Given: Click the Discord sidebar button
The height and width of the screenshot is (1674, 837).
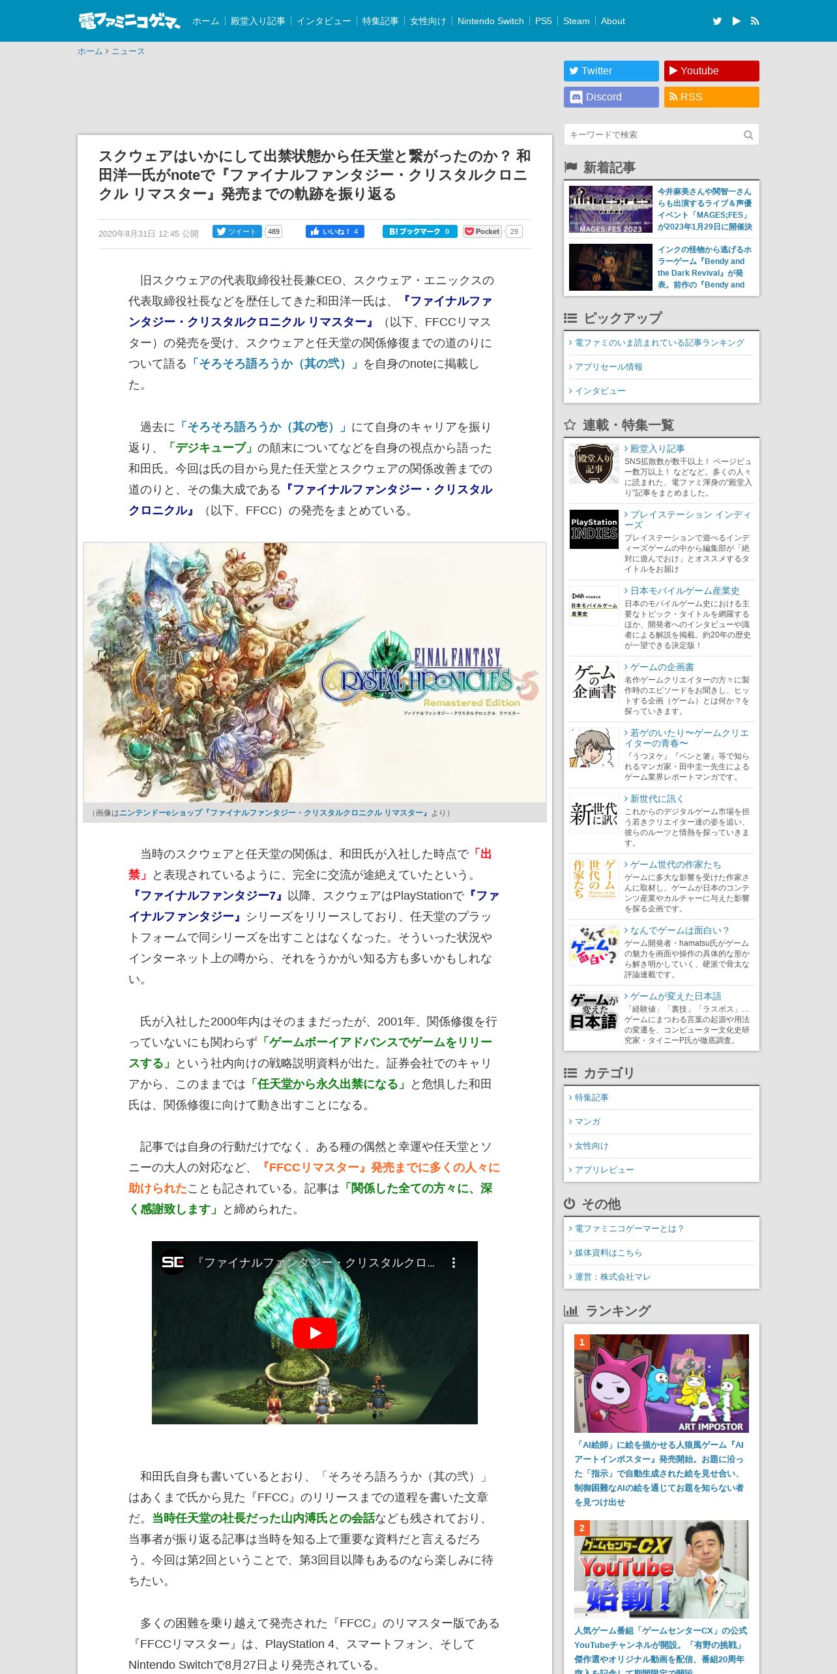Looking at the screenshot, I should (611, 97).
